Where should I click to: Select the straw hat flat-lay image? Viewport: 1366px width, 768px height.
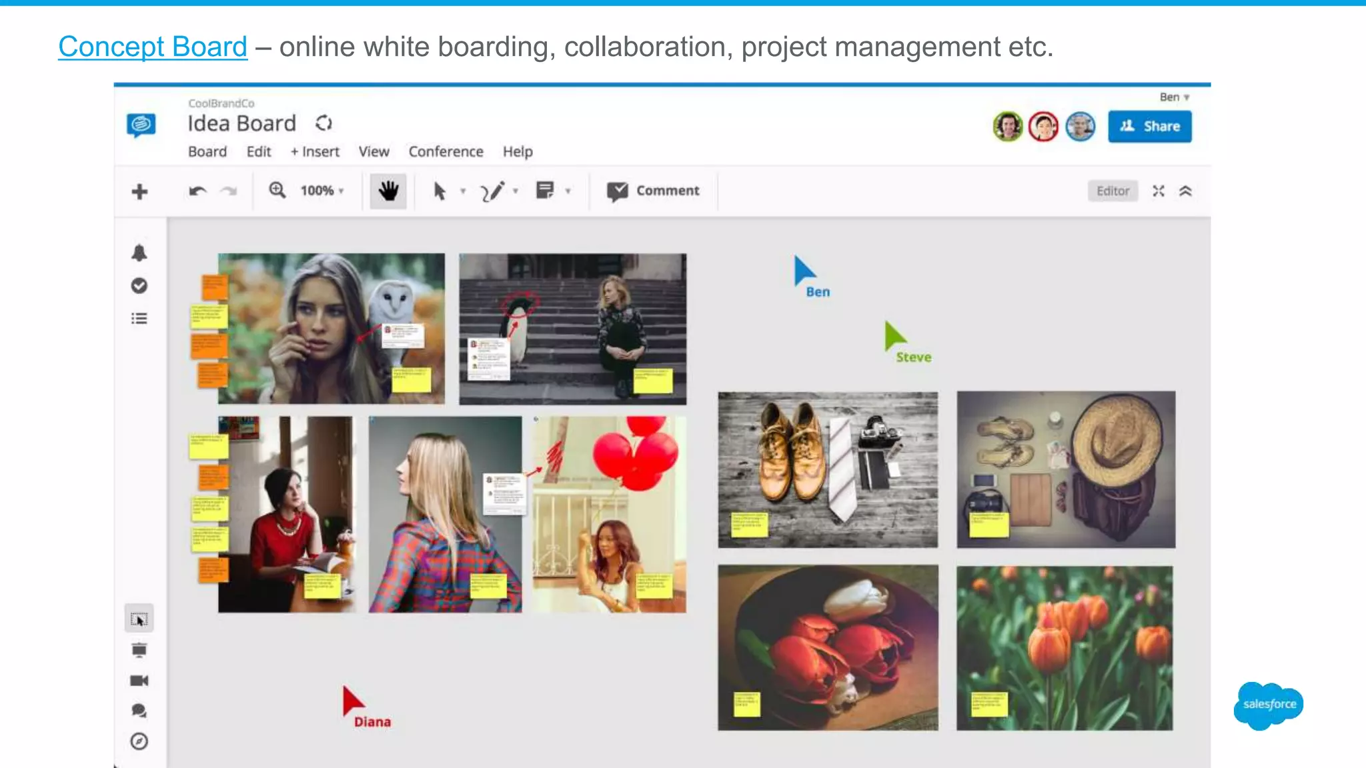(1066, 470)
